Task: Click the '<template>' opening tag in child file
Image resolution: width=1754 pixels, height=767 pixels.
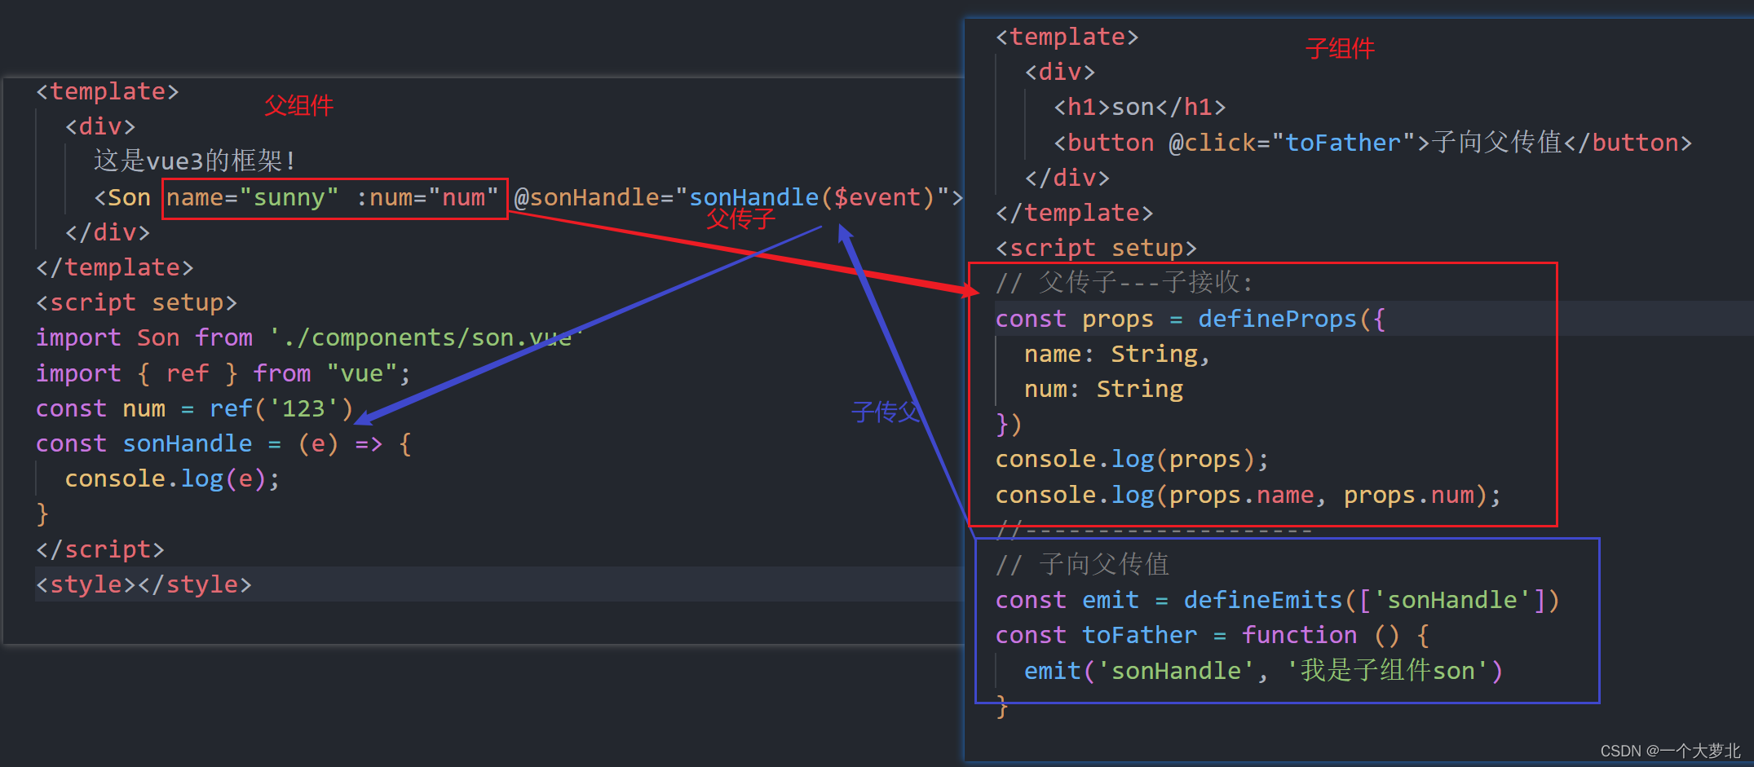Action: [1067, 37]
